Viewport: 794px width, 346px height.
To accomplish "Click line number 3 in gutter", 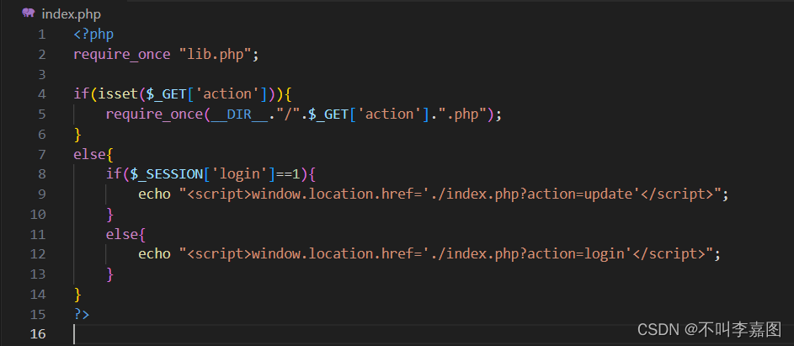I will [41, 75].
